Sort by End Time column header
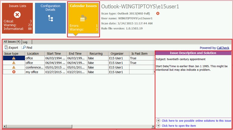 click(x=77, y=54)
